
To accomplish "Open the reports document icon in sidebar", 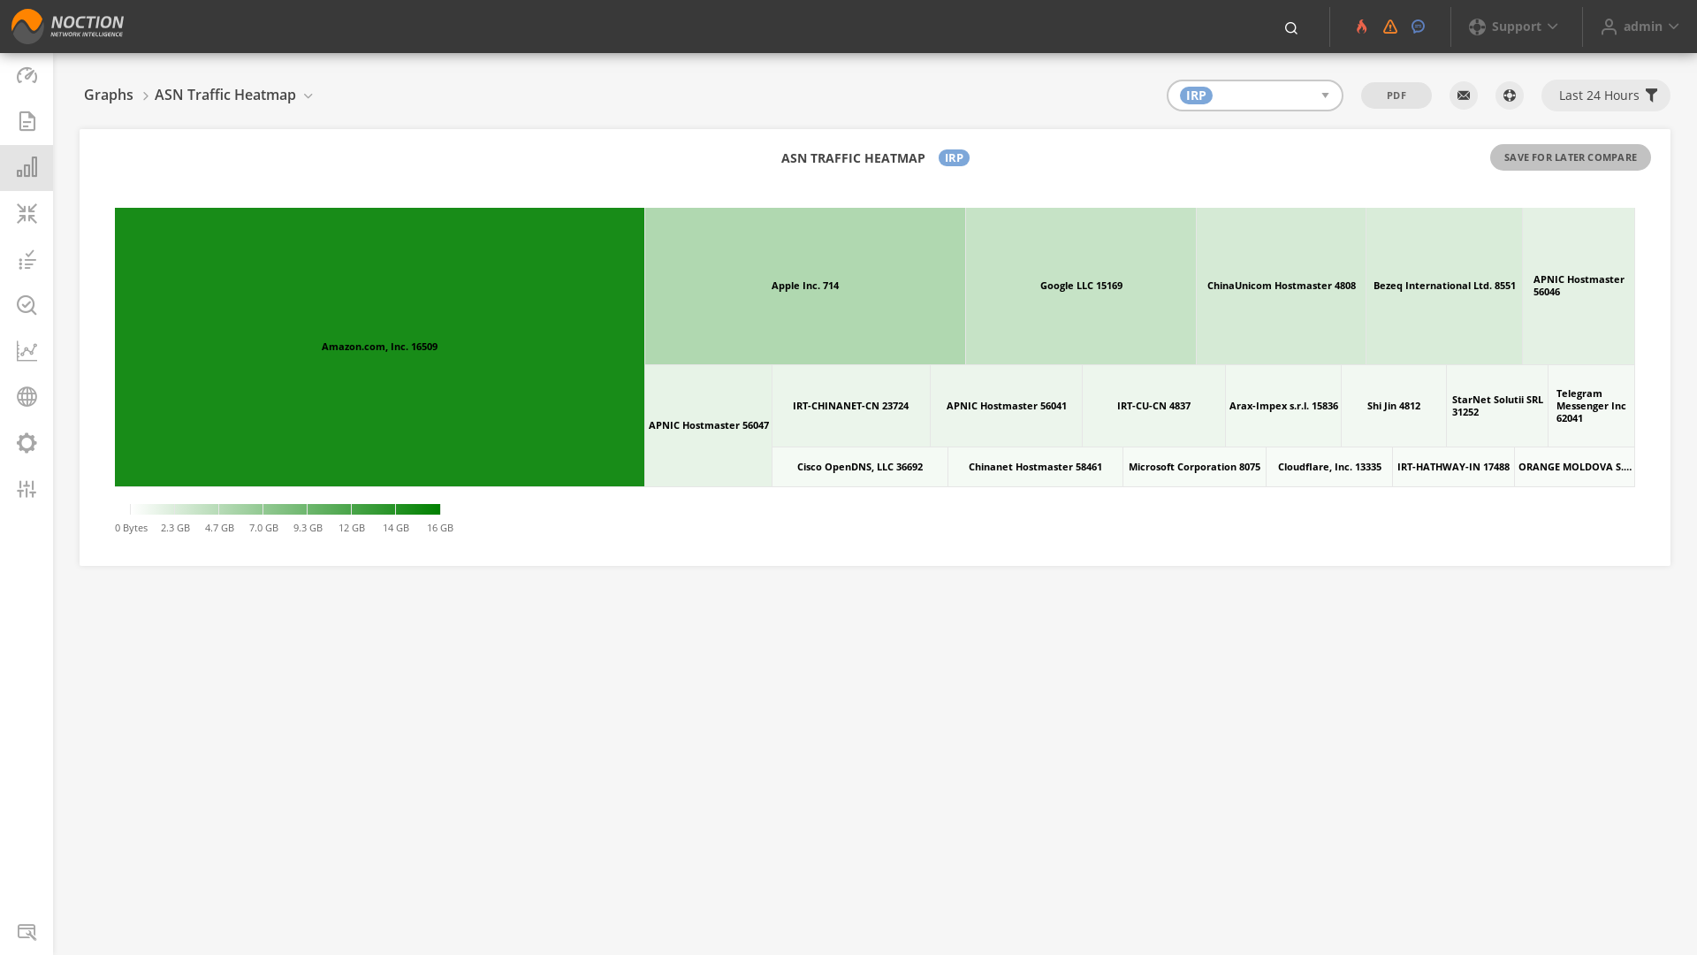I will pyautogui.click(x=27, y=121).
